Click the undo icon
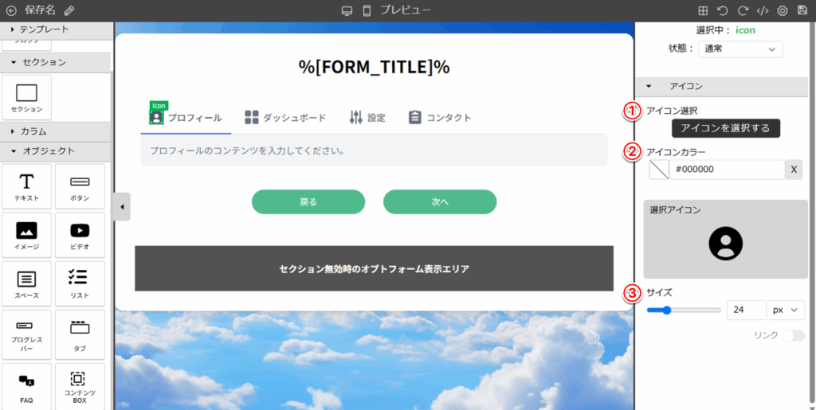816x410 pixels. 723,11
